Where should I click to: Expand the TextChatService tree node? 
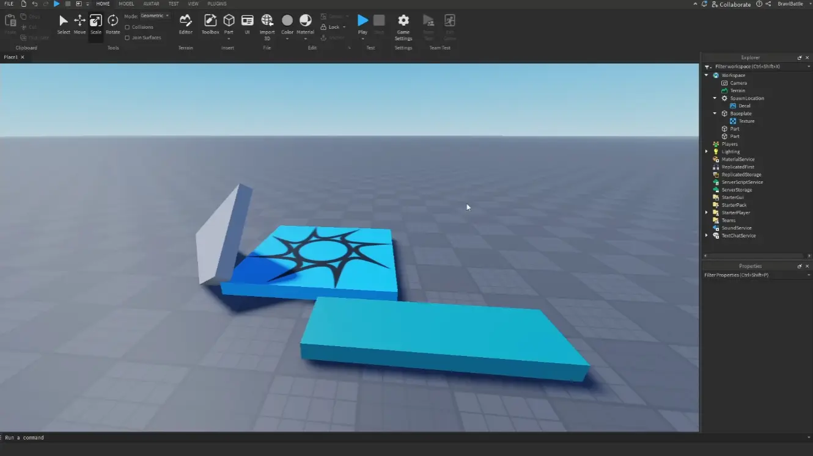tap(707, 236)
